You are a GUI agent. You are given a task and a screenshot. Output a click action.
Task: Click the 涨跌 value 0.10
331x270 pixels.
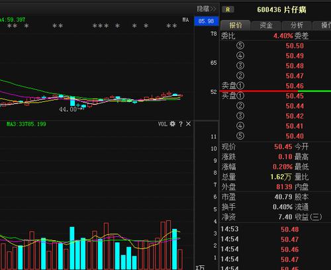point(285,157)
